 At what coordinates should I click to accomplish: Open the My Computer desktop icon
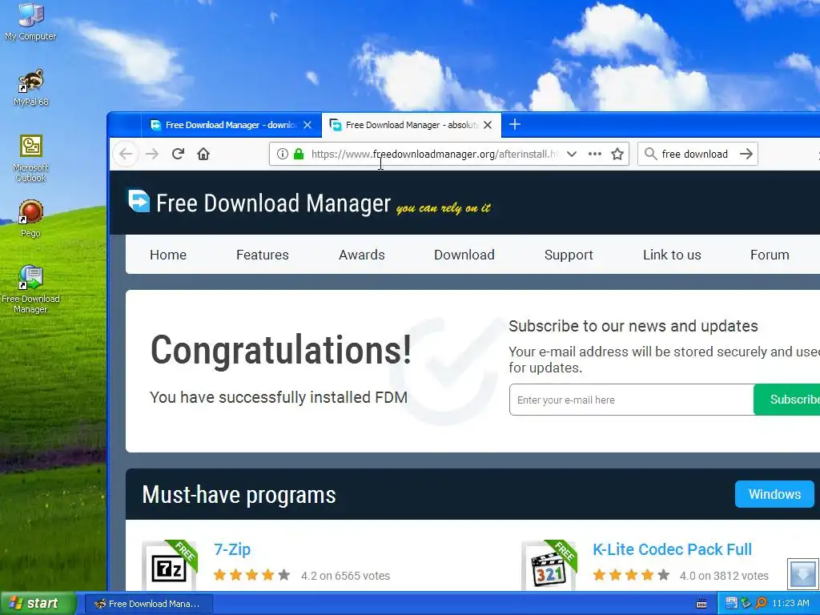coord(30,22)
